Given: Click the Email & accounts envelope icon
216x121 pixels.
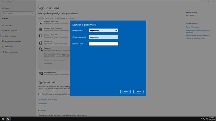Looking at the screenshot, I should 3,31.
